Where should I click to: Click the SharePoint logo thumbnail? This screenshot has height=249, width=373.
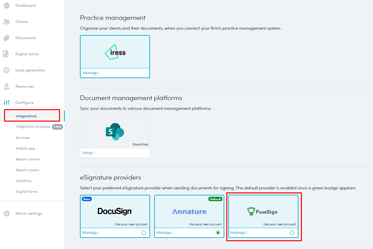coord(115,132)
